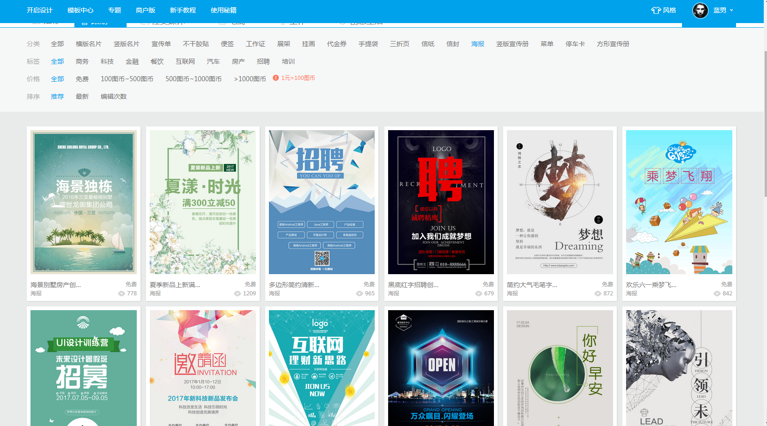Select 全部 in the 标签 row
This screenshot has width=767, height=426.
point(57,61)
